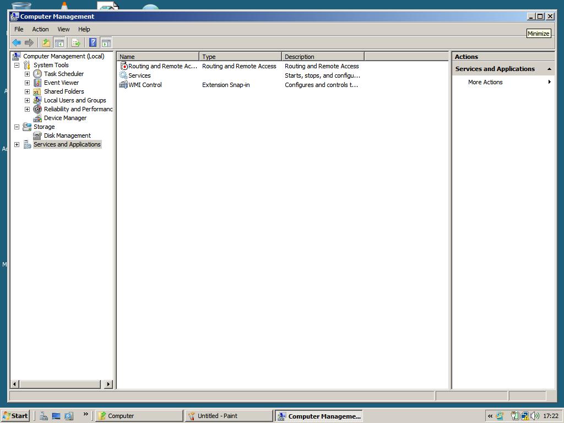564x423 pixels.
Task: Sort by the Name column header
Action: point(158,57)
